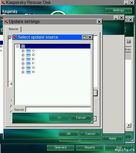Screen dimensions: 136x153
Task: Click the D: label in tree
Action: point(34,55)
